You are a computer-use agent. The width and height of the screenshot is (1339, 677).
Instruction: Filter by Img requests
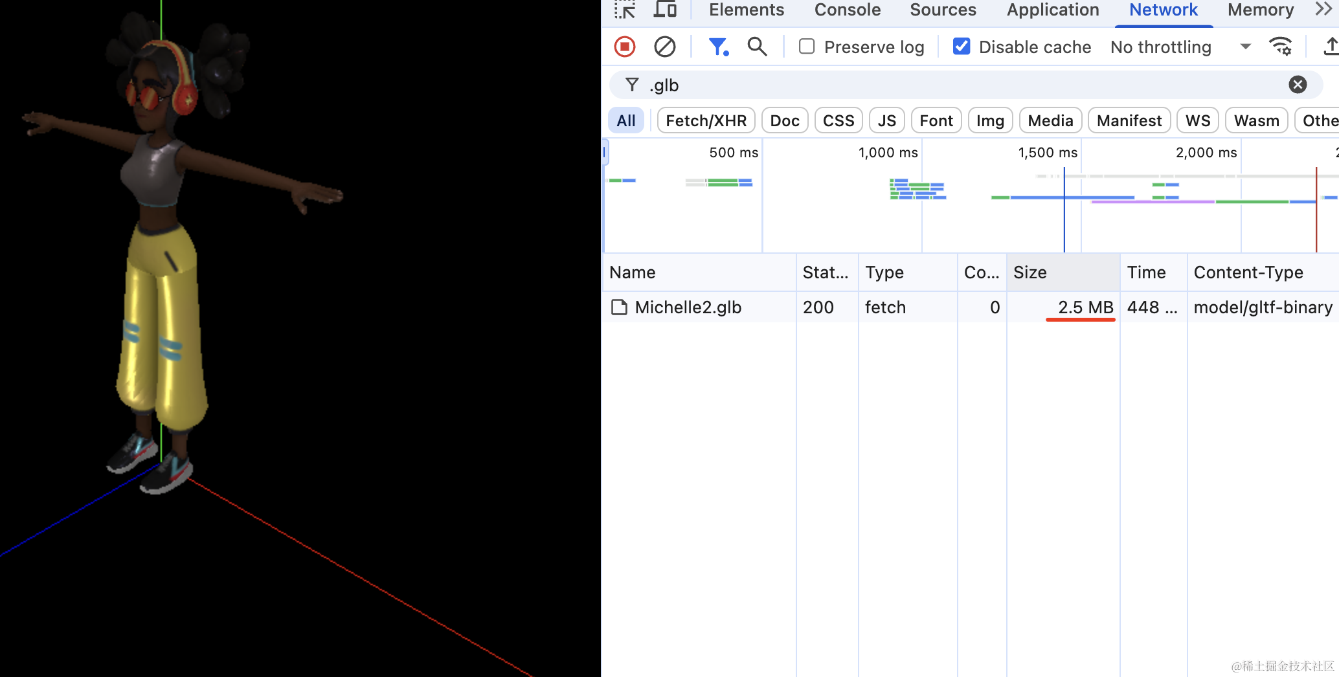click(x=990, y=120)
